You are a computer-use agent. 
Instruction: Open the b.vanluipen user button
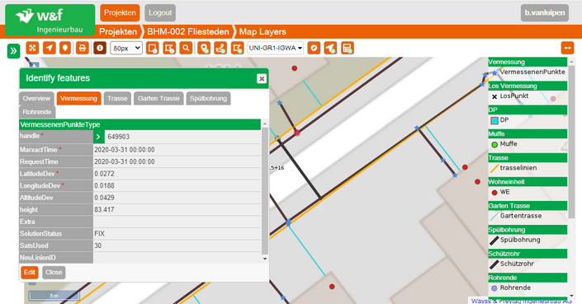[545, 12]
